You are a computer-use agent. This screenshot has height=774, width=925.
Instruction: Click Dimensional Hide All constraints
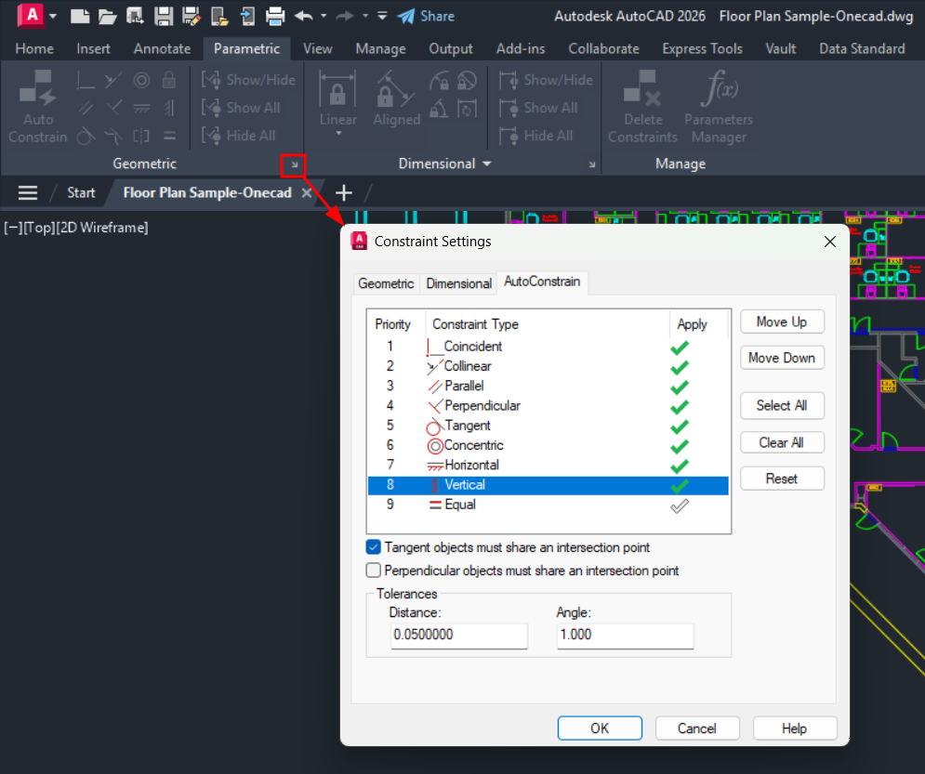(x=535, y=137)
